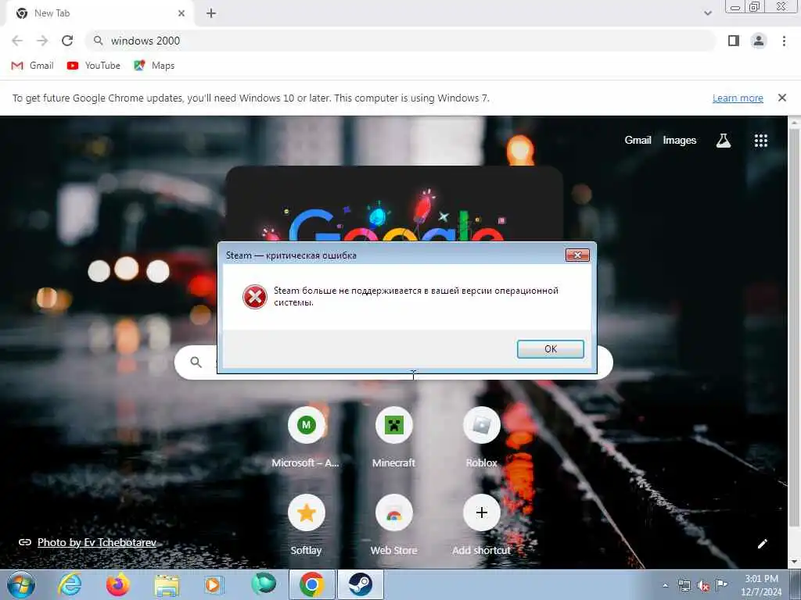Open Windows Explorer from the taskbar
This screenshot has height=600, width=801.
tap(167, 584)
